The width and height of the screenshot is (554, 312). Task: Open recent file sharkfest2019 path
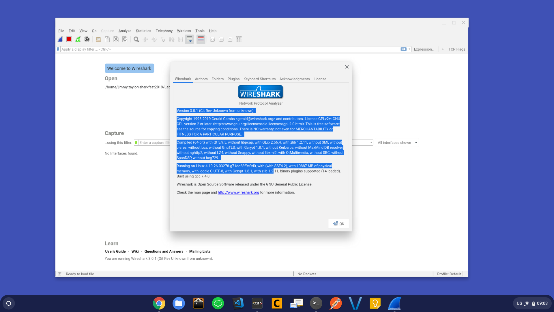[x=138, y=87]
